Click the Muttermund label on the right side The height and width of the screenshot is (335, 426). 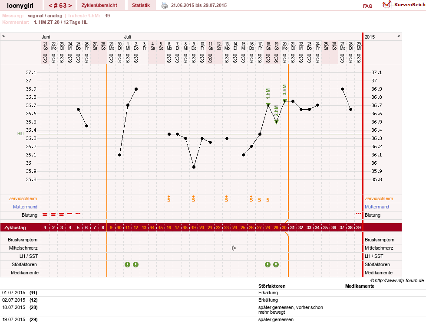tap(377, 207)
